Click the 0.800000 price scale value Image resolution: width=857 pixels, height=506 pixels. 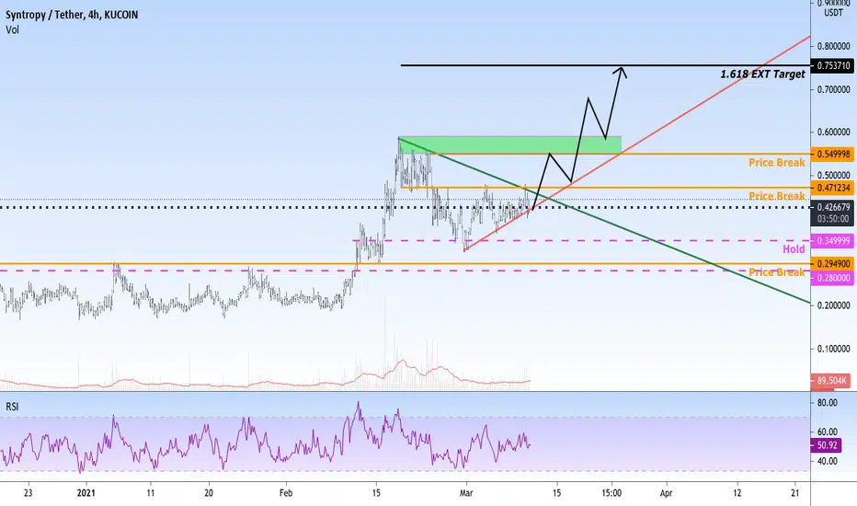pos(834,46)
